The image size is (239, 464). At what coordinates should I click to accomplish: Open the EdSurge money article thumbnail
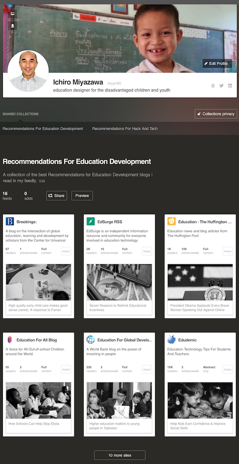coord(119,283)
